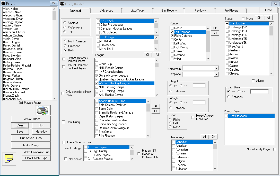This screenshot has width=280, height=176.
Task: Select the General tab
Action: tap(75, 11)
